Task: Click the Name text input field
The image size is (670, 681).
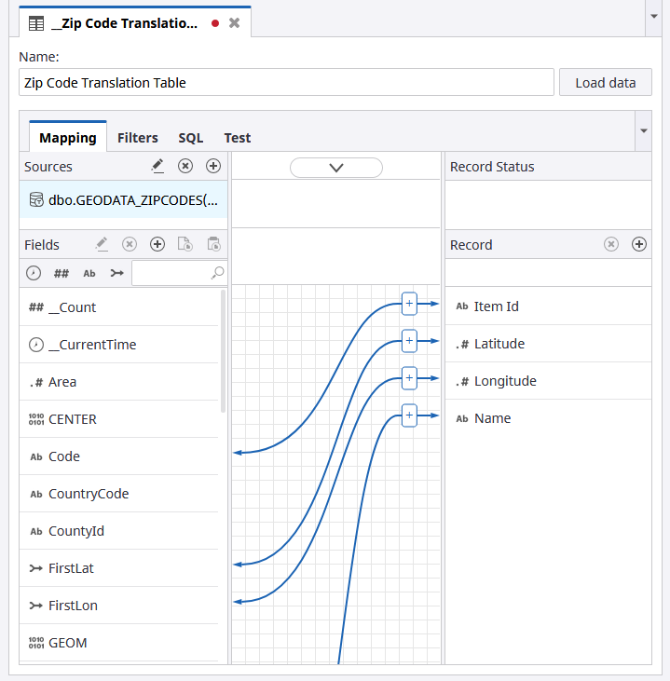Action: point(286,83)
